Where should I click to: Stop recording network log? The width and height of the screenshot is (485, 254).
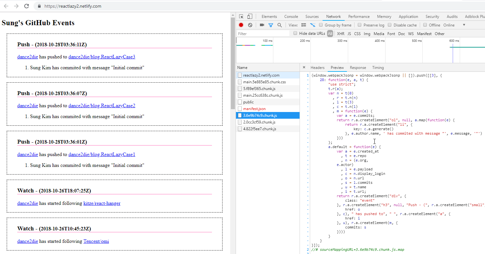pyautogui.click(x=241, y=25)
